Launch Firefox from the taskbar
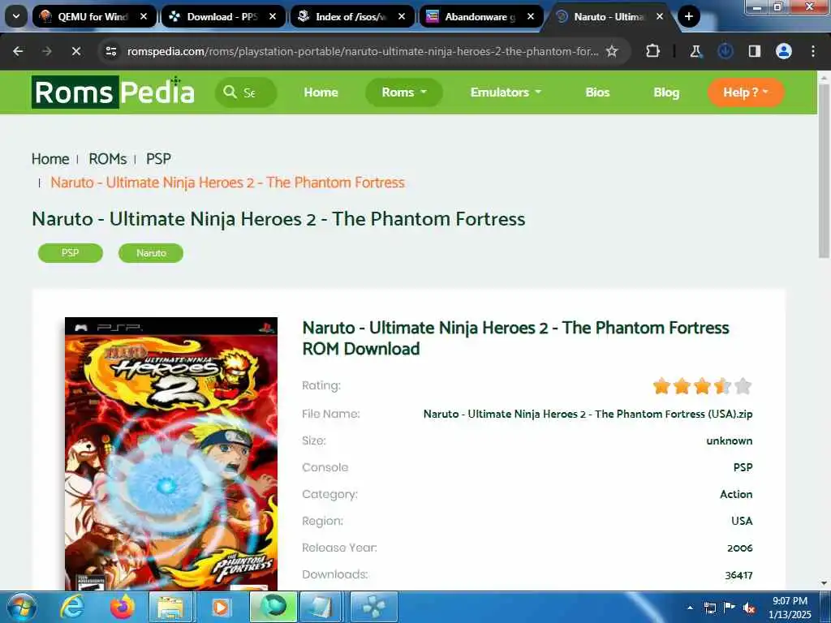This screenshot has width=831, height=623. (123, 607)
